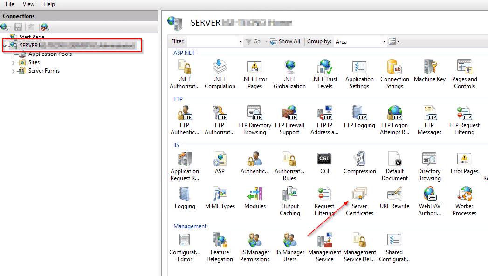The height and width of the screenshot is (276, 488).
Task: Open the Worker Processes feature
Action: [x=464, y=201]
